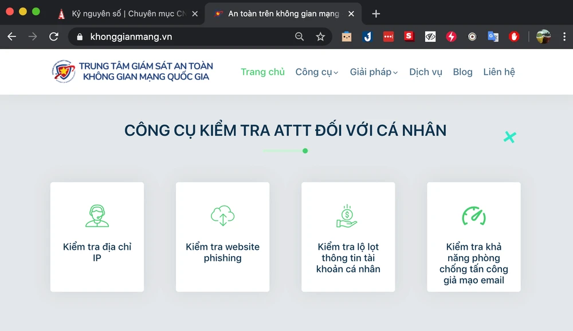Open a new browser tab
The height and width of the screenshot is (331, 573).
376,14
